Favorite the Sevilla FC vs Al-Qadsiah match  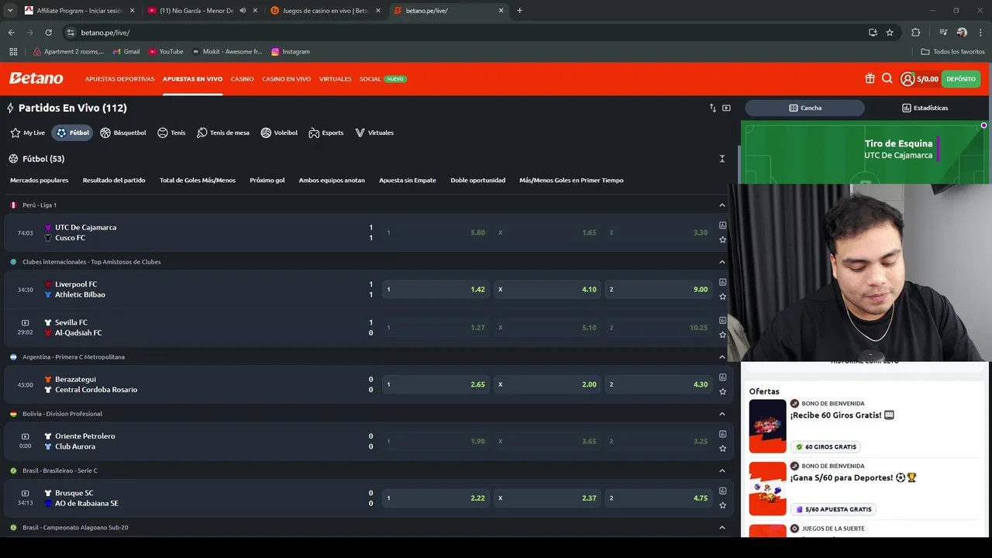pyautogui.click(x=722, y=334)
